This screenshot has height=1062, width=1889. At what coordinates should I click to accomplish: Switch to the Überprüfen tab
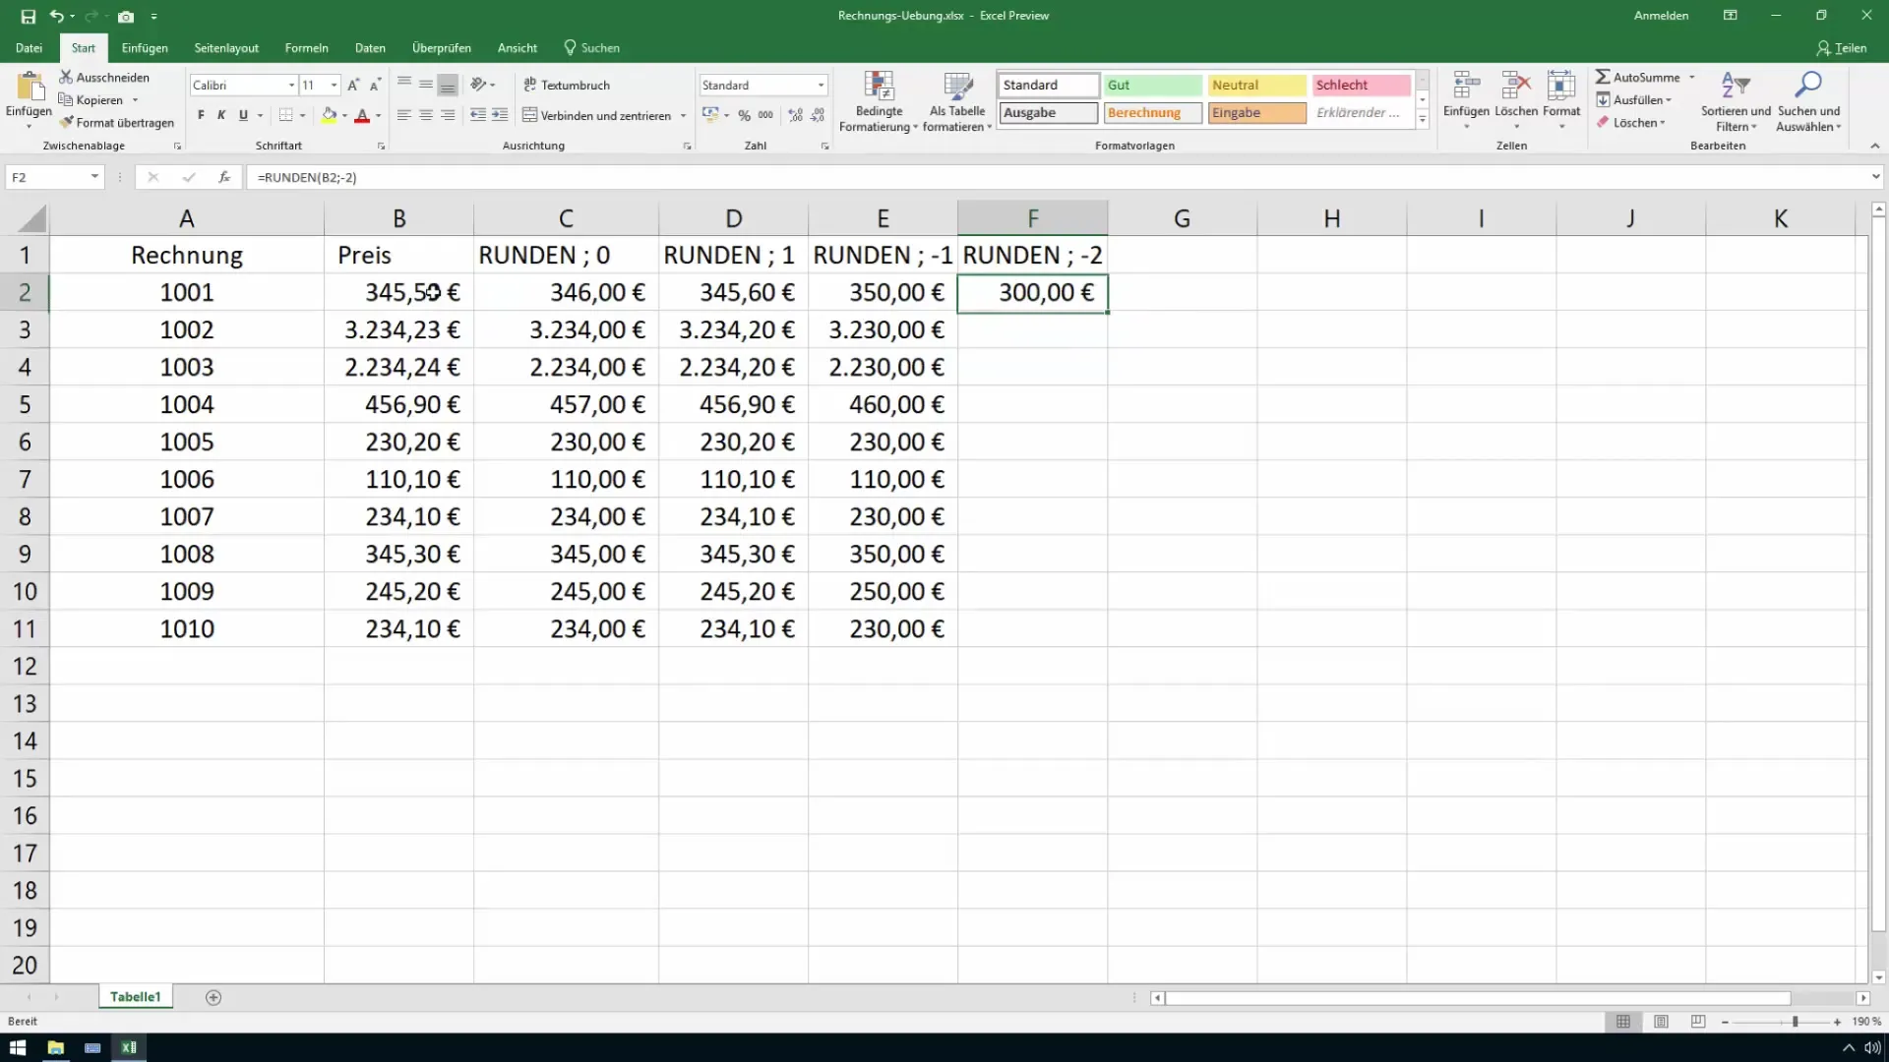[442, 47]
